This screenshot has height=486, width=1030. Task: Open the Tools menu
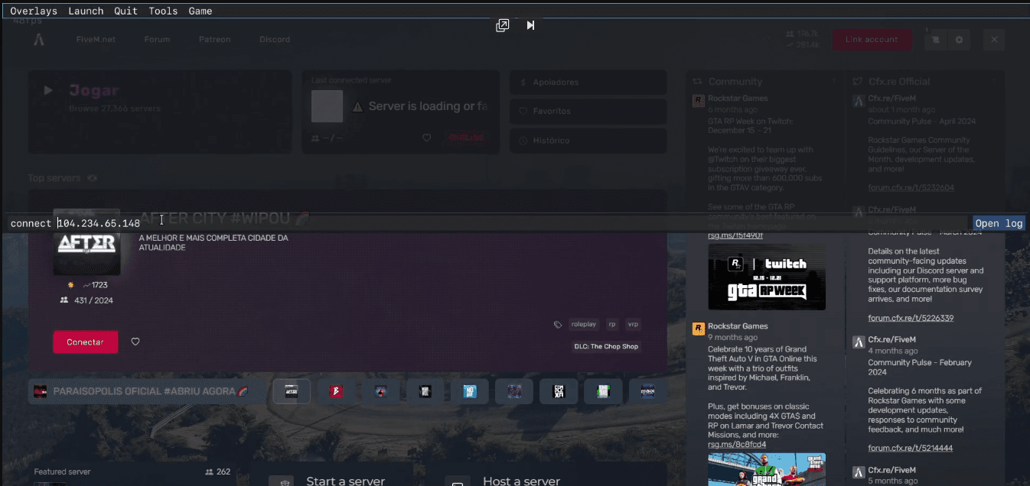[x=163, y=11]
